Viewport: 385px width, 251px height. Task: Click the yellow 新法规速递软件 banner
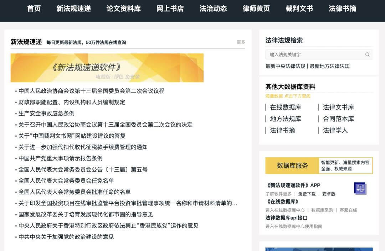point(107,68)
